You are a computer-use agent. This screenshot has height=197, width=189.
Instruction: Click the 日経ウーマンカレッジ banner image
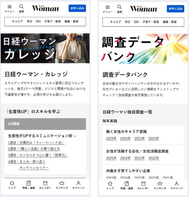click(x=45, y=48)
